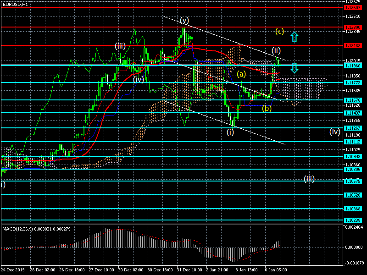Click the 1.12345 price scale value
The image size is (367, 275).
coord(353,31)
